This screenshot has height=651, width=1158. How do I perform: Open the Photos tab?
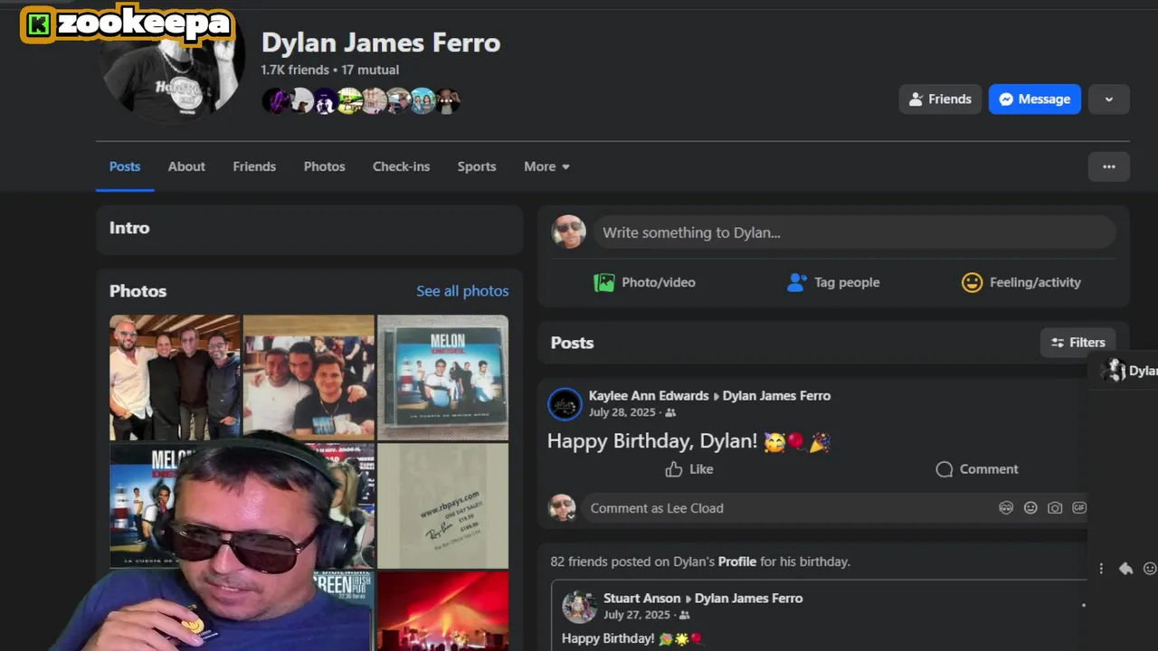[324, 166]
